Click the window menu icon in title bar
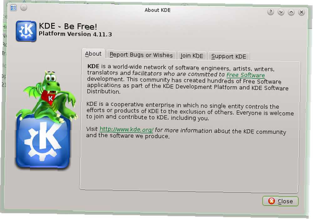This screenshot has height=219, width=313. [x=13, y=8]
